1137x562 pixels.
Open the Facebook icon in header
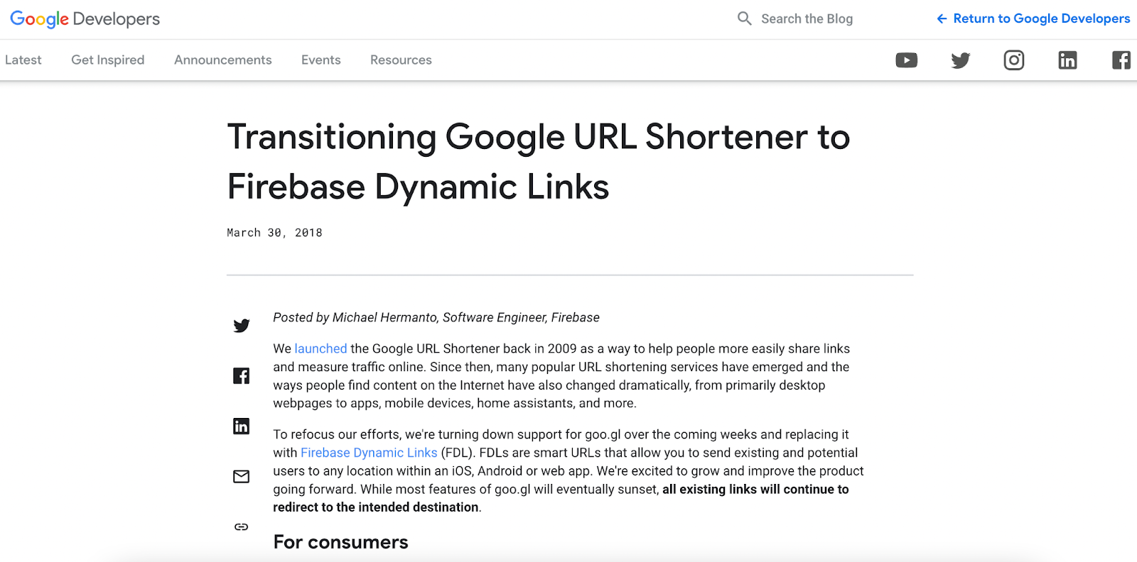pos(1121,60)
